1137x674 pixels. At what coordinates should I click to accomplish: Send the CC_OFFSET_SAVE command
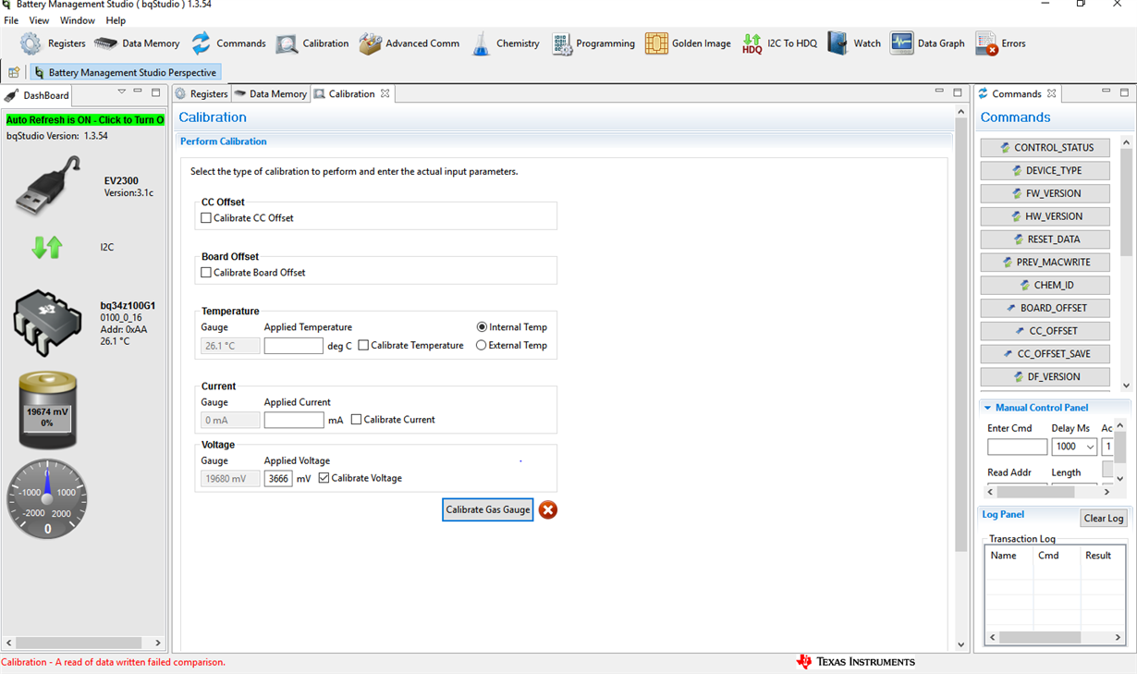click(x=1045, y=354)
